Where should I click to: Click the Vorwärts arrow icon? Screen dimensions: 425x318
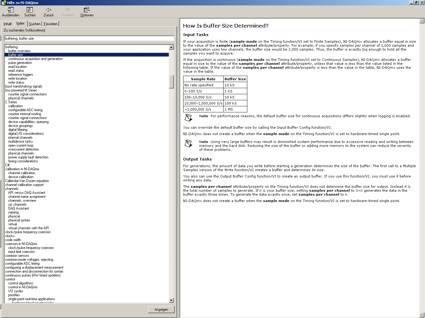68,10
